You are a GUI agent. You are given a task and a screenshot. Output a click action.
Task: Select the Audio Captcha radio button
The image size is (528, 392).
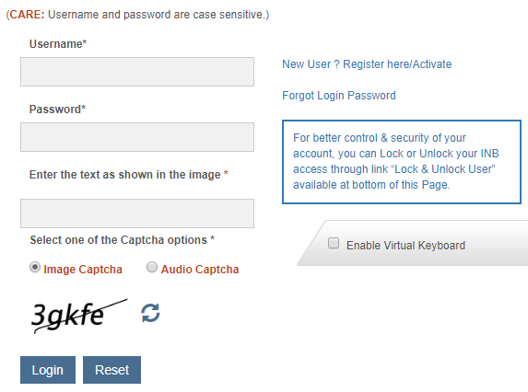tap(152, 267)
